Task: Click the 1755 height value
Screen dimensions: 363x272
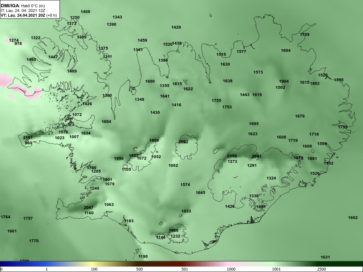Action: point(216,100)
